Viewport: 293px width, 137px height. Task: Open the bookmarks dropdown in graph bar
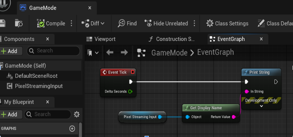[93, 53]
